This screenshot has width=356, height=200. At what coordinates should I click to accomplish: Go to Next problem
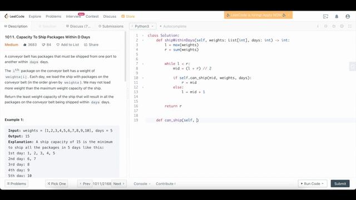(118, 184)
